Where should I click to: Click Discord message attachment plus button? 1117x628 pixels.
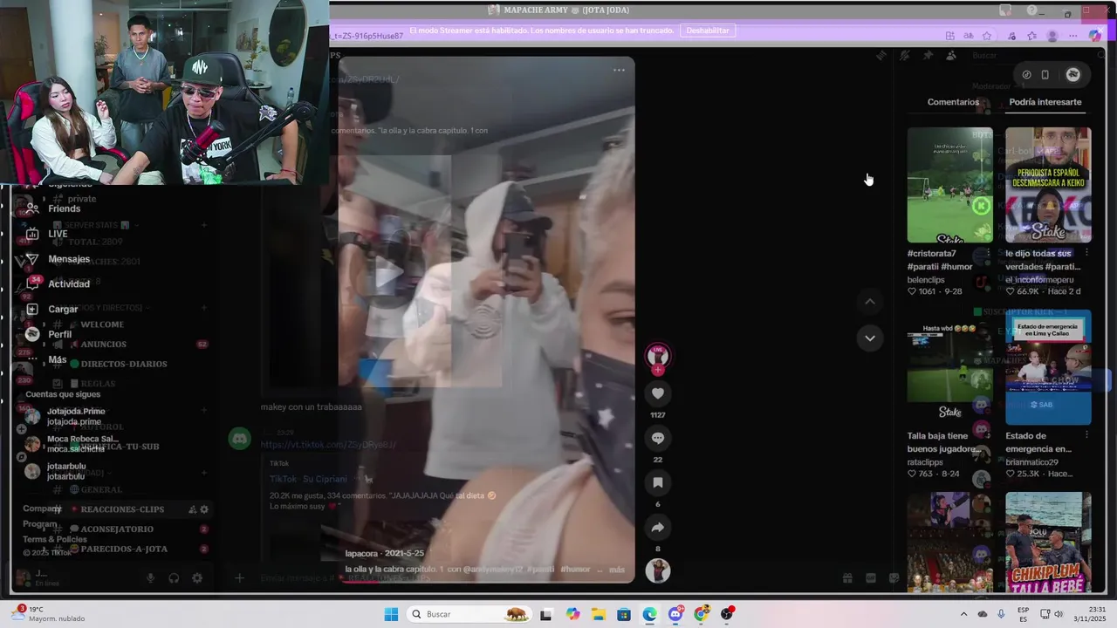click(x=239, y=577)
